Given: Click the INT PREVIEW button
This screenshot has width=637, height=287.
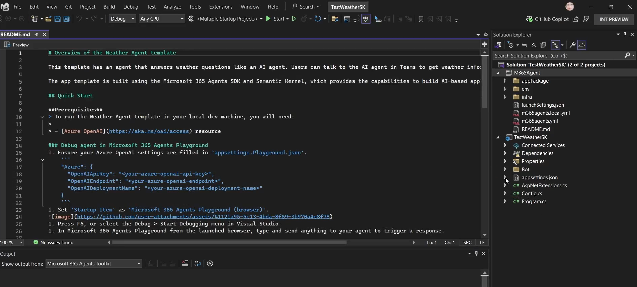Looking at the screenshot, I should click(614, 19).
